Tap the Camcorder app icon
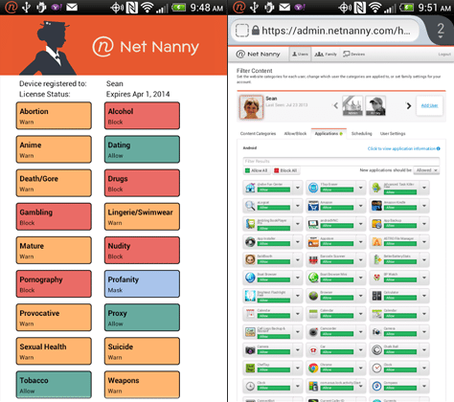 313,332
